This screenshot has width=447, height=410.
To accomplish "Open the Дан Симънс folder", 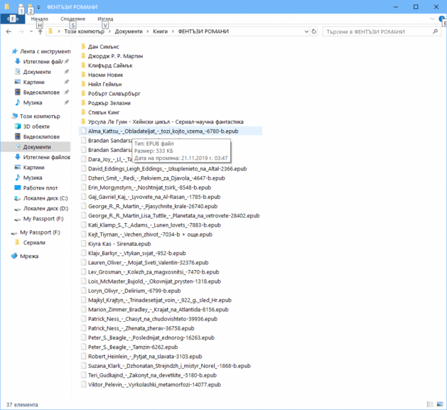I will (103, 47).
